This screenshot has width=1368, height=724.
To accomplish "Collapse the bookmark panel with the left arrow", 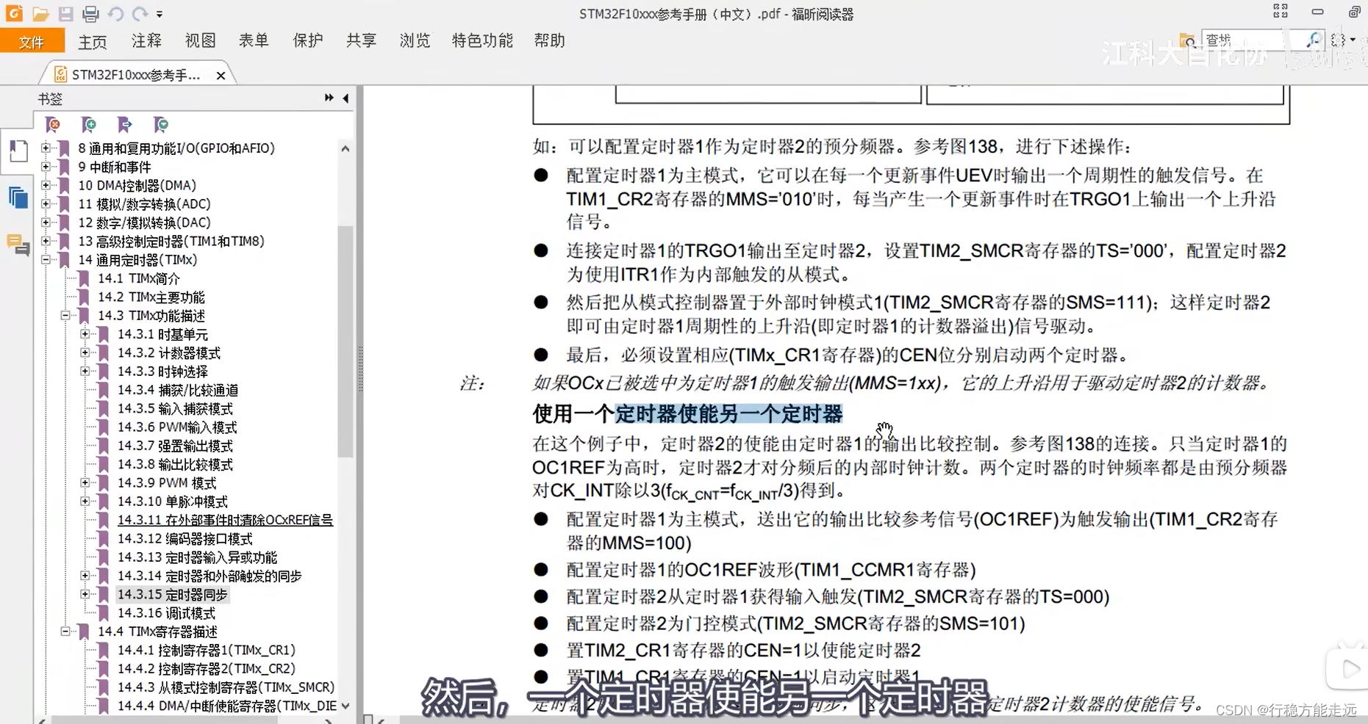I will click(x=345, y=98).
